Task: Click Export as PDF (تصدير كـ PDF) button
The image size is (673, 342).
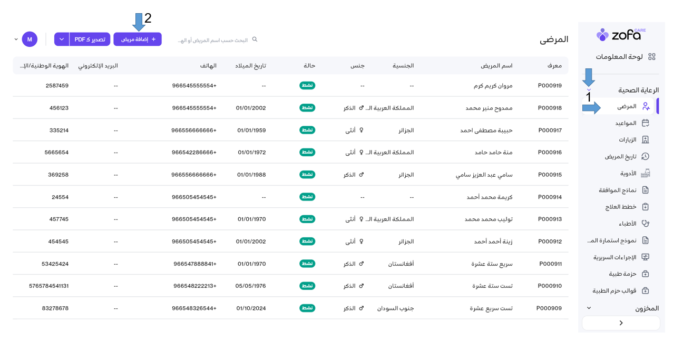Action: coord(90,39)
